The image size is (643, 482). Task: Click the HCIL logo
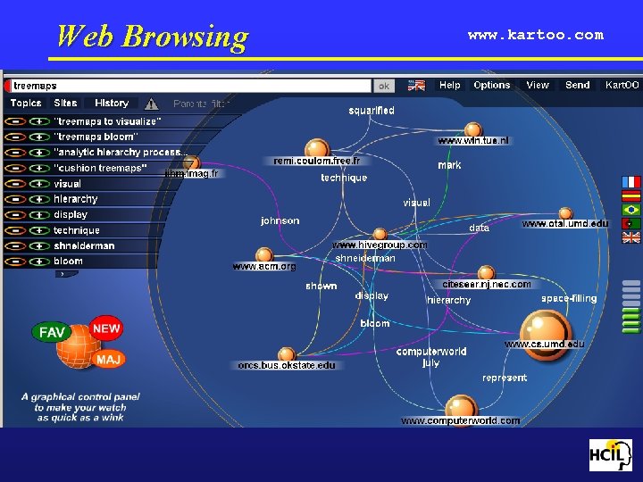point(611,454)
